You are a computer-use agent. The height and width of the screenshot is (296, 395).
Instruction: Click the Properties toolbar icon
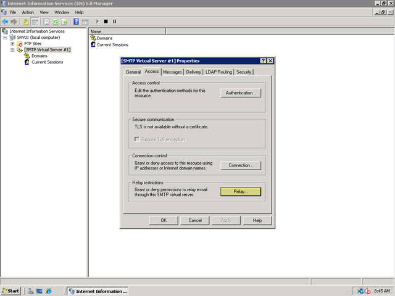pyautogui.click(x=46, y=22)
